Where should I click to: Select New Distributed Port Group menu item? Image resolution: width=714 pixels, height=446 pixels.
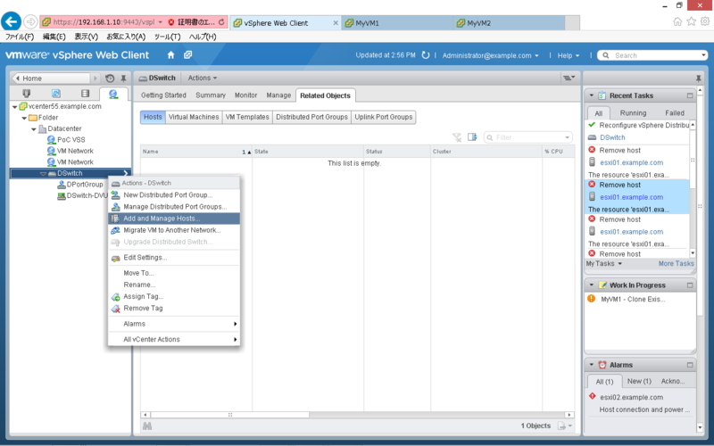point(173,194)
